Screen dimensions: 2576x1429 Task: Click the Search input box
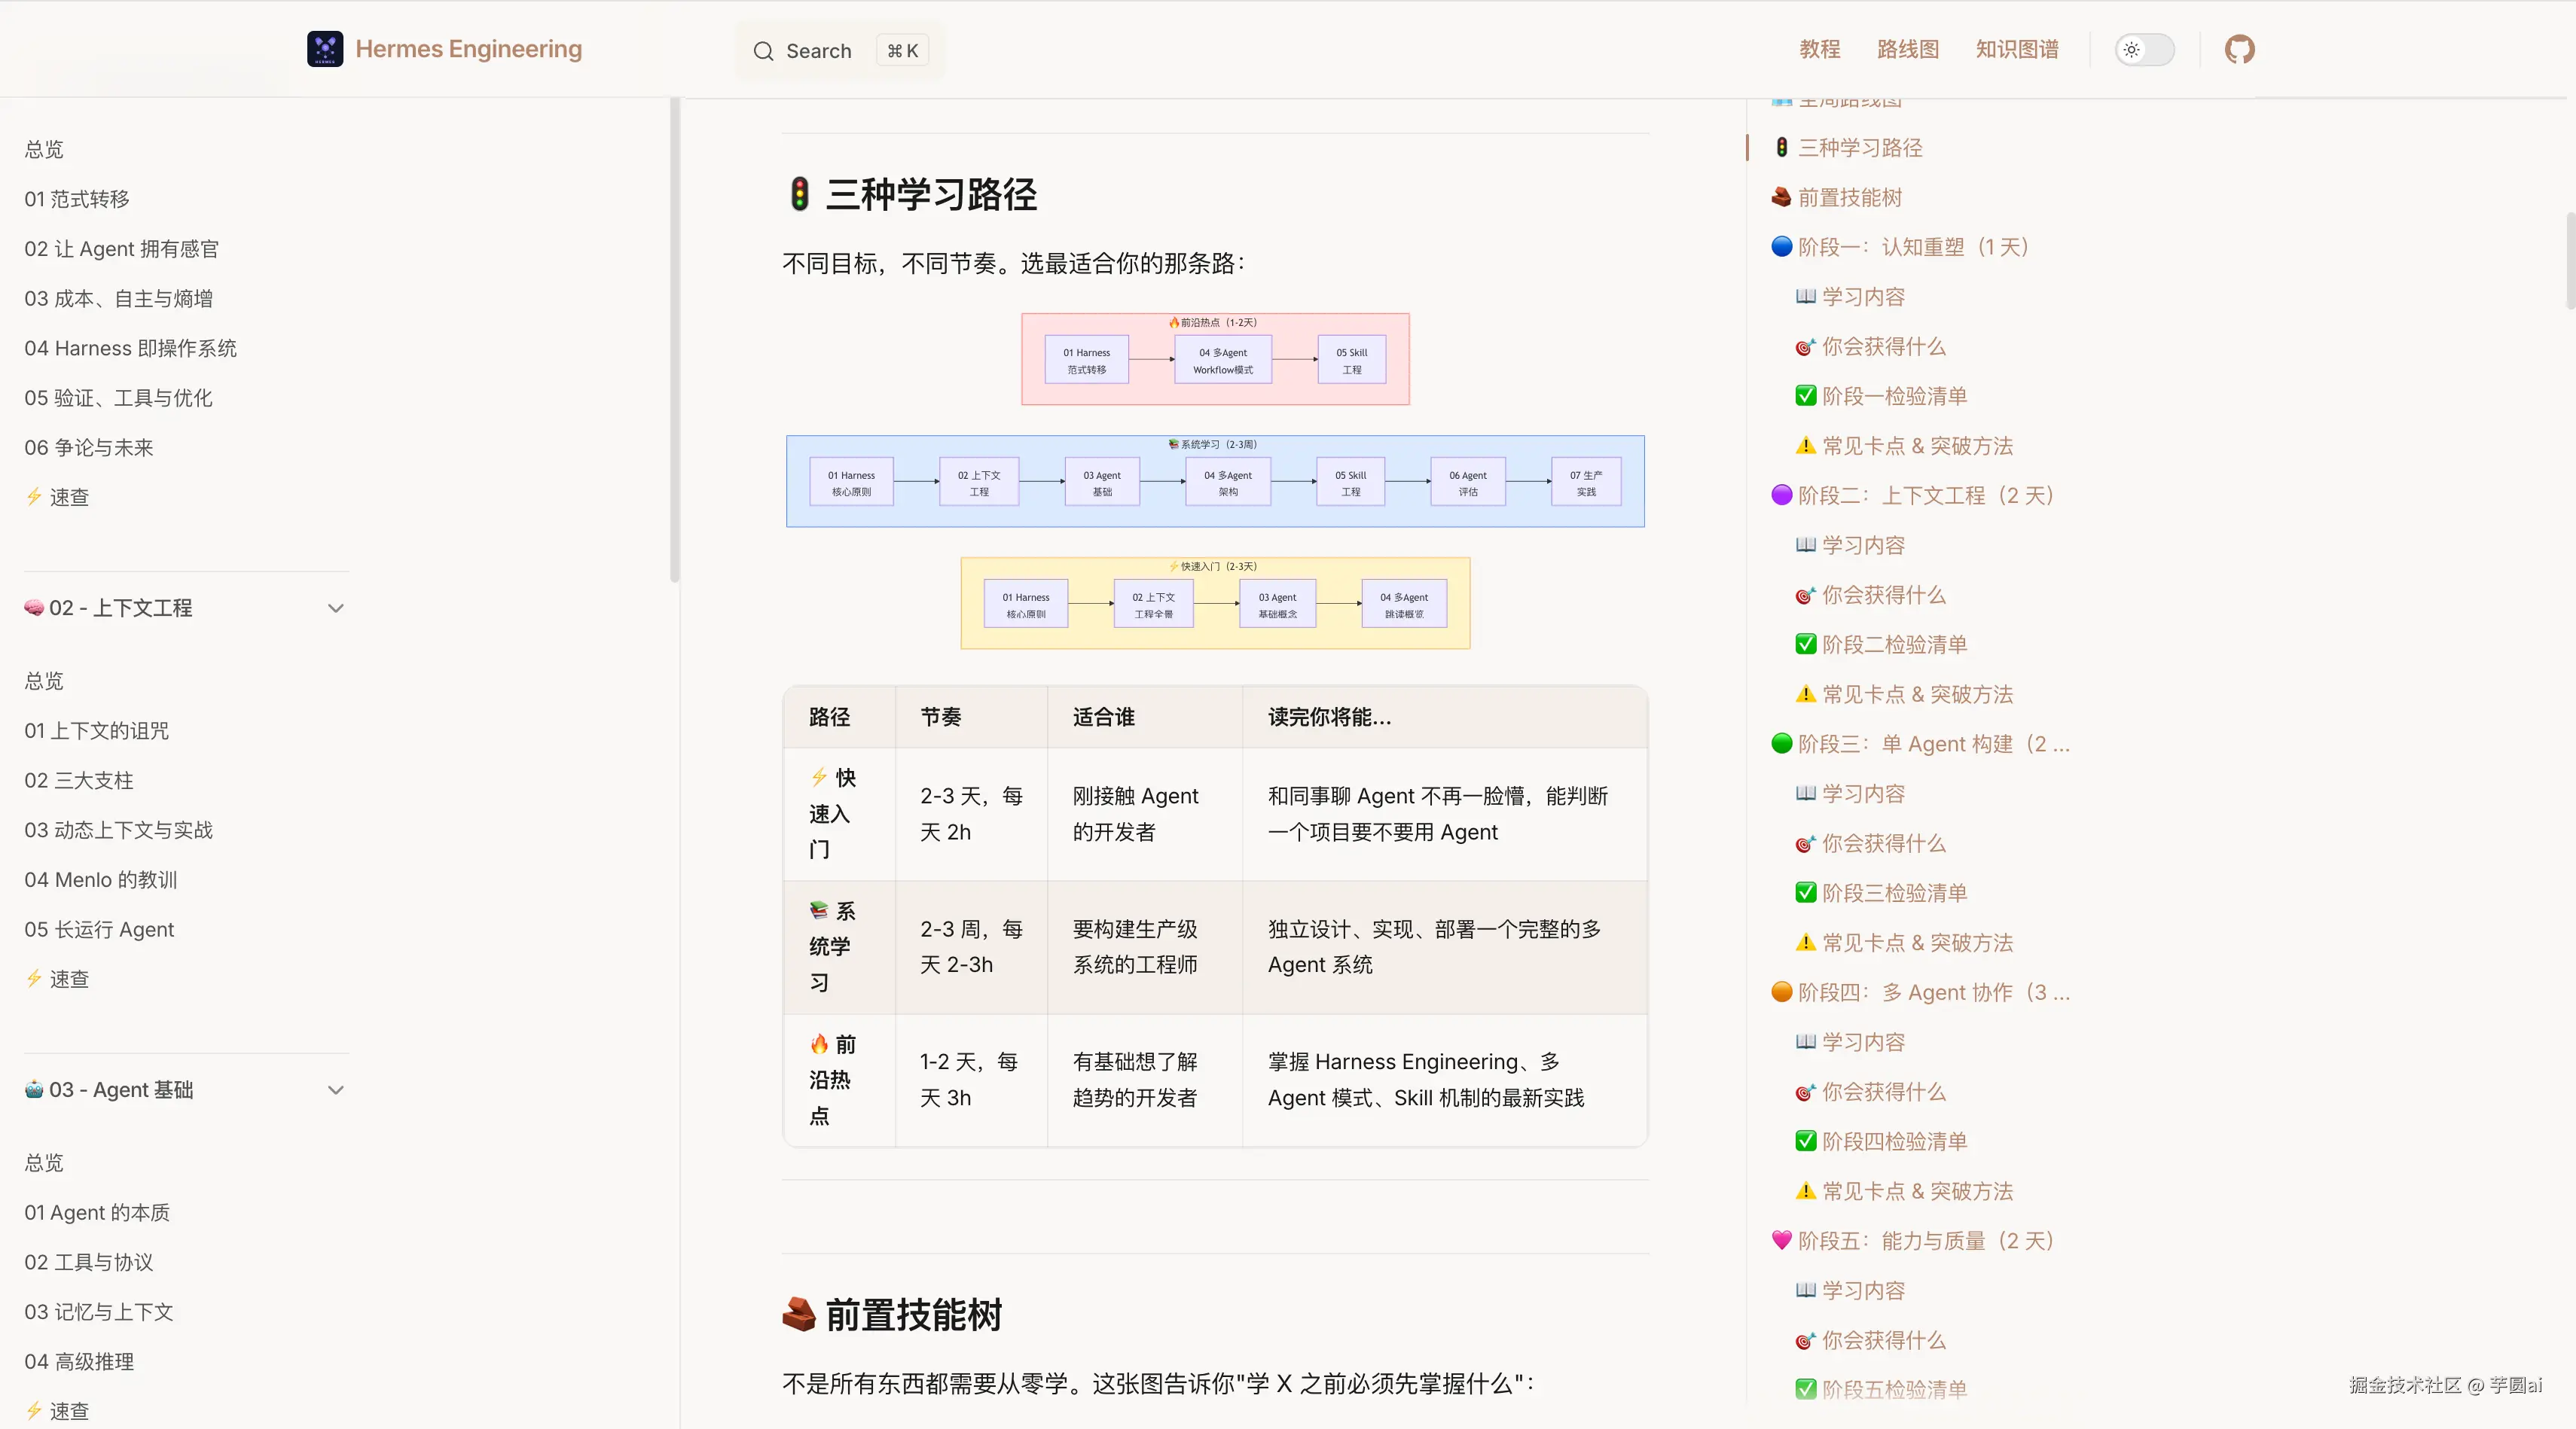pos(838,51)
